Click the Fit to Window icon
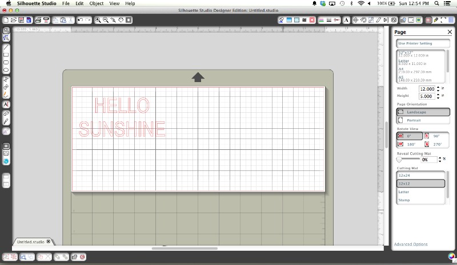 coord(129,20)
